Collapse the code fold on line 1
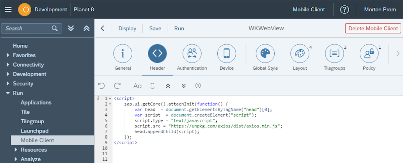 [x=110, y=99]
